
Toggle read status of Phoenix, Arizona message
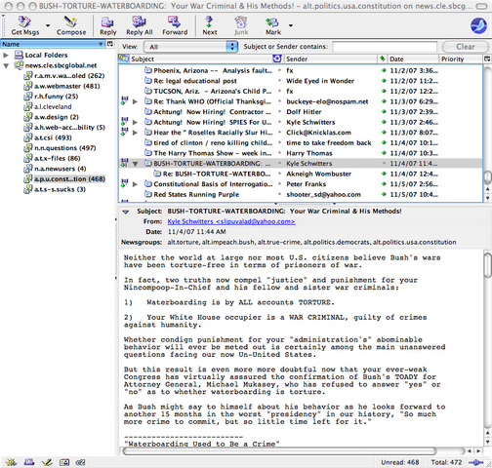tap(384, 70)
